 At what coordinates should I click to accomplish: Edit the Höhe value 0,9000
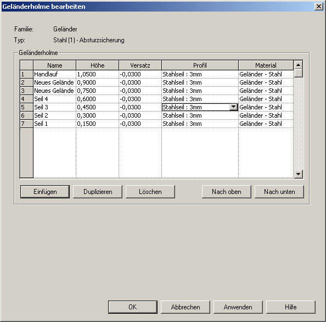98,82
